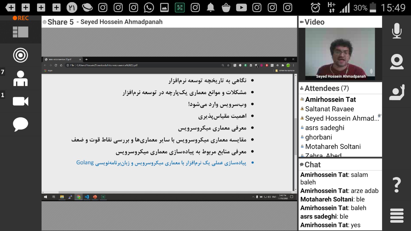Select attendee Saltanat Ravaee

(329, 109)
